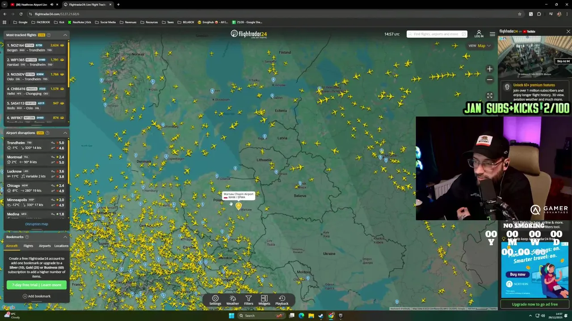This screenshot has height=321, width=572.
Task: Click the browser address bar
Action: 273,14
